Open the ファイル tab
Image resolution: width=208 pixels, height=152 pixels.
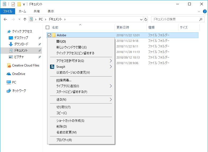(8, 11)
